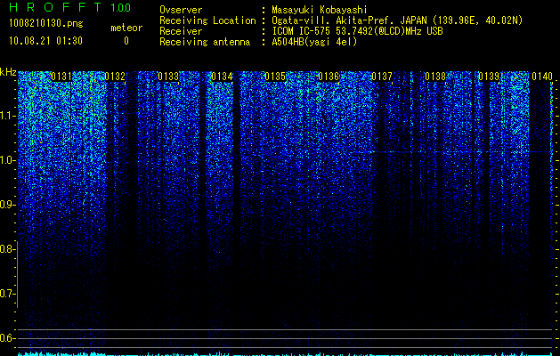Click the 1.1 frequency axis label

[x=7, y=116]
